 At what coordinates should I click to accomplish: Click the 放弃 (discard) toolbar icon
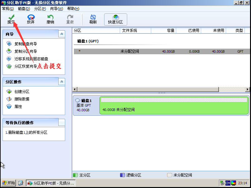[31, 17]
